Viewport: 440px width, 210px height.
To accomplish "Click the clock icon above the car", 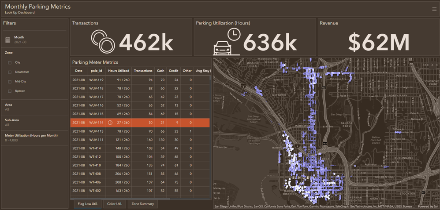I will pos(234,34).
